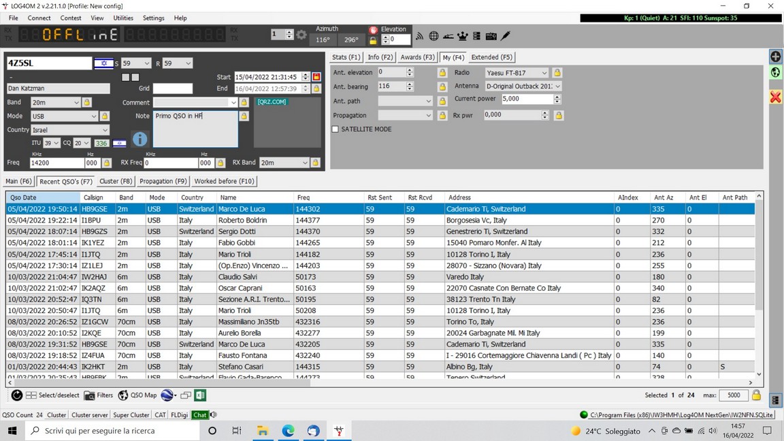Image resolution: width=784 pixels, height=441 pixels.
Task: Open the CW keyer icon in toolbar
Action: 448,36
